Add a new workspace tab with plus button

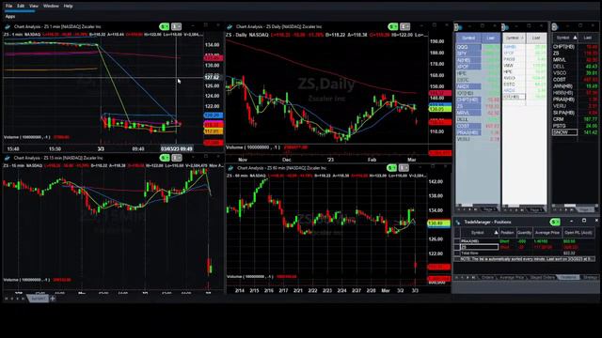click(53, 299)
